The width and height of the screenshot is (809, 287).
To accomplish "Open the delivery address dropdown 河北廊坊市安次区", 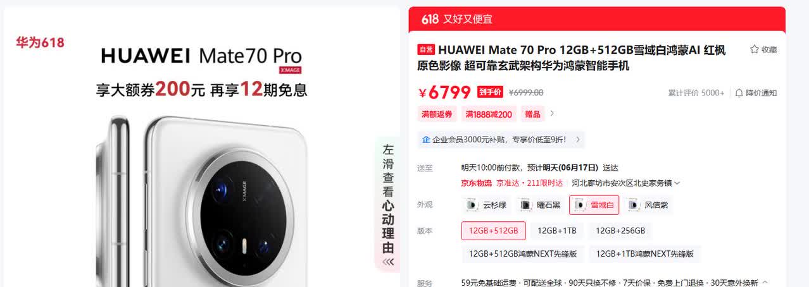I will click(625, 183).
